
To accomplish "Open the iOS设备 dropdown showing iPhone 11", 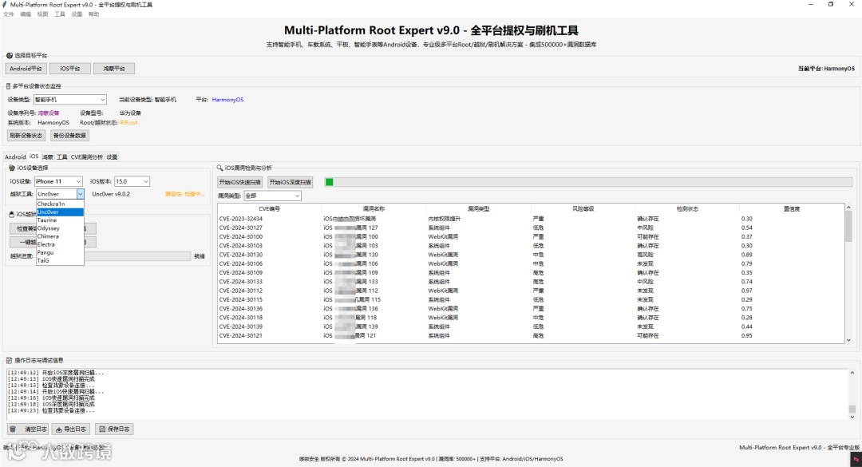I will pos(59,181).
